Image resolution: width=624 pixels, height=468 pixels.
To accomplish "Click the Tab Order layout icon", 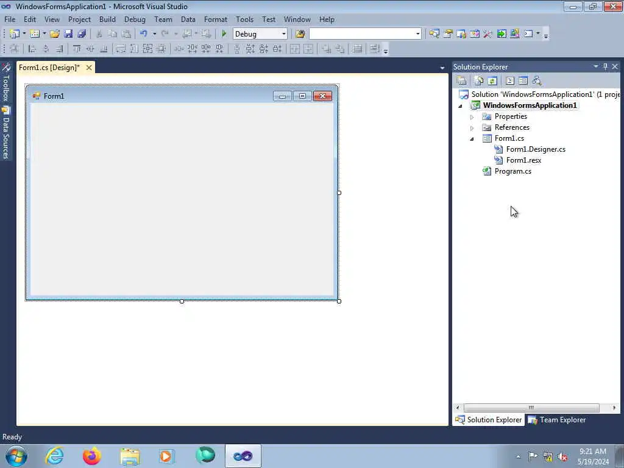I will coord(375,49).
